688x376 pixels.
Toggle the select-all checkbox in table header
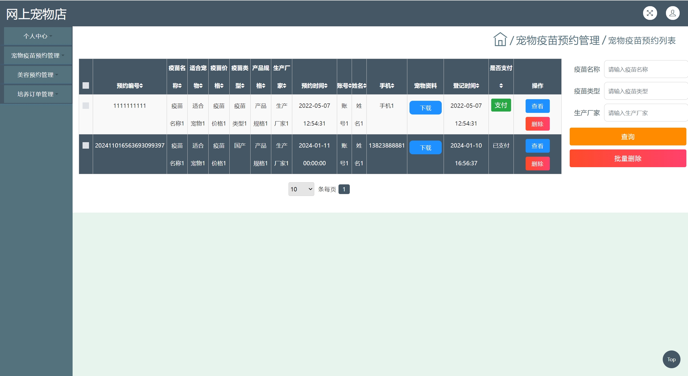pos(86,85)
